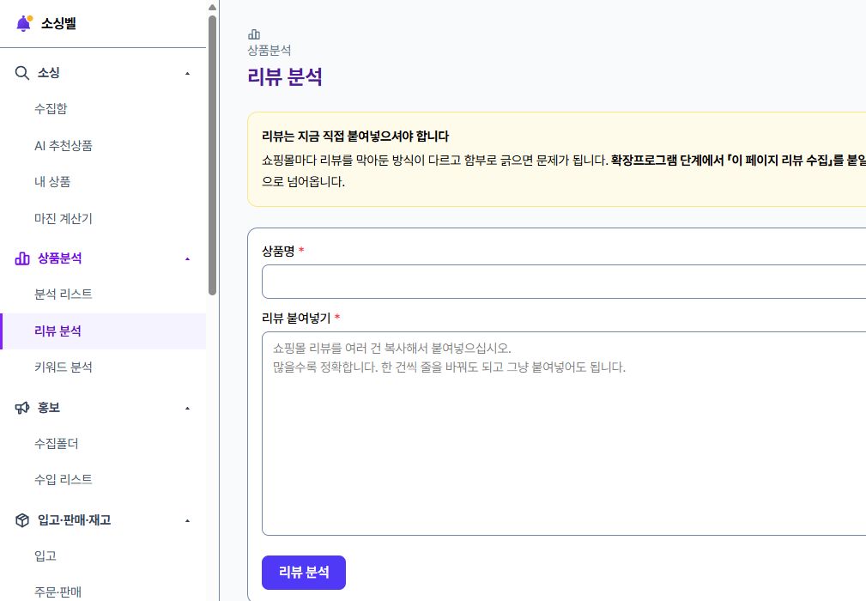Click the 입고·판매·재고 section header label

75,519
